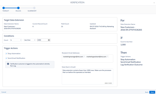Viewport: 156px width, 94px height.
Task: Click the 'Count is less than' summary label
Action: coord(126,42)
